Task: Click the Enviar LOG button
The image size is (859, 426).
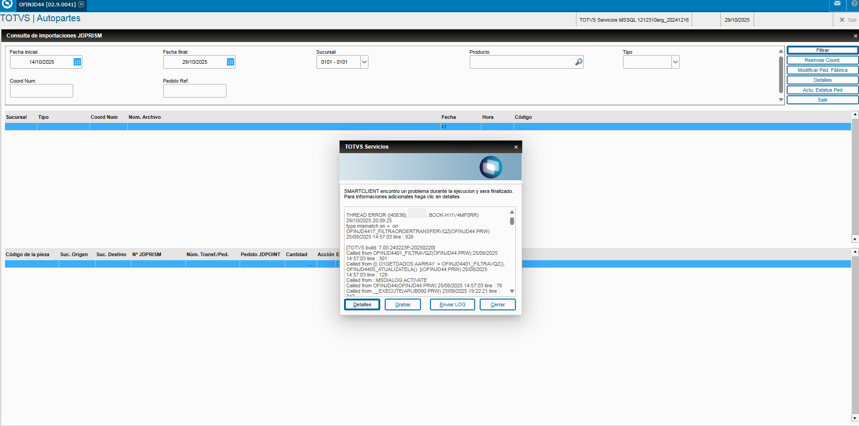Action: tap(453, 304)
